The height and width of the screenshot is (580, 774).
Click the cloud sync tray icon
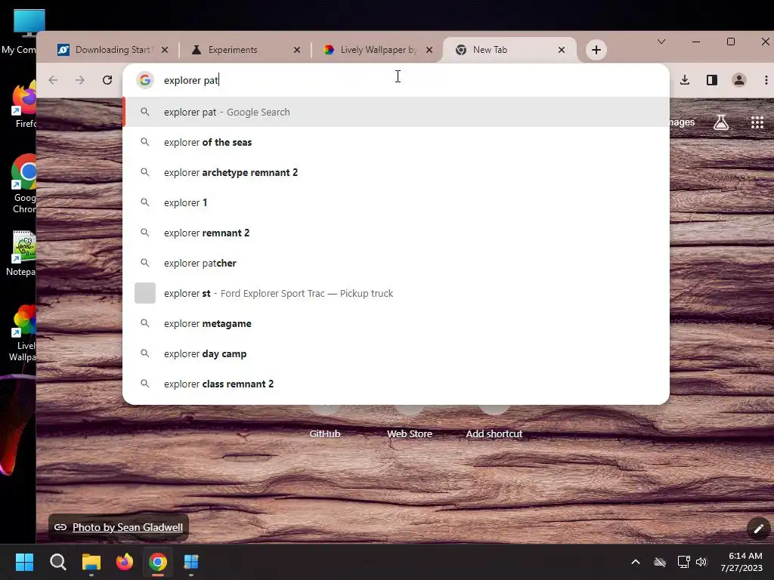pyautogui.click(x=660, y=562)
